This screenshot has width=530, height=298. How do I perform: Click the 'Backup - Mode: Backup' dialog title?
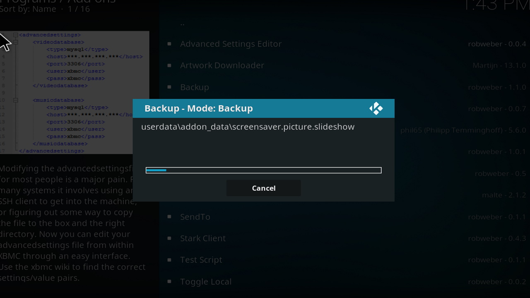198,108
